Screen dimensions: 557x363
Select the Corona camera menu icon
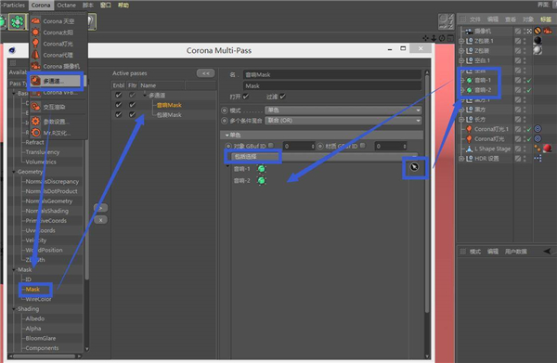tap(35, 66)
